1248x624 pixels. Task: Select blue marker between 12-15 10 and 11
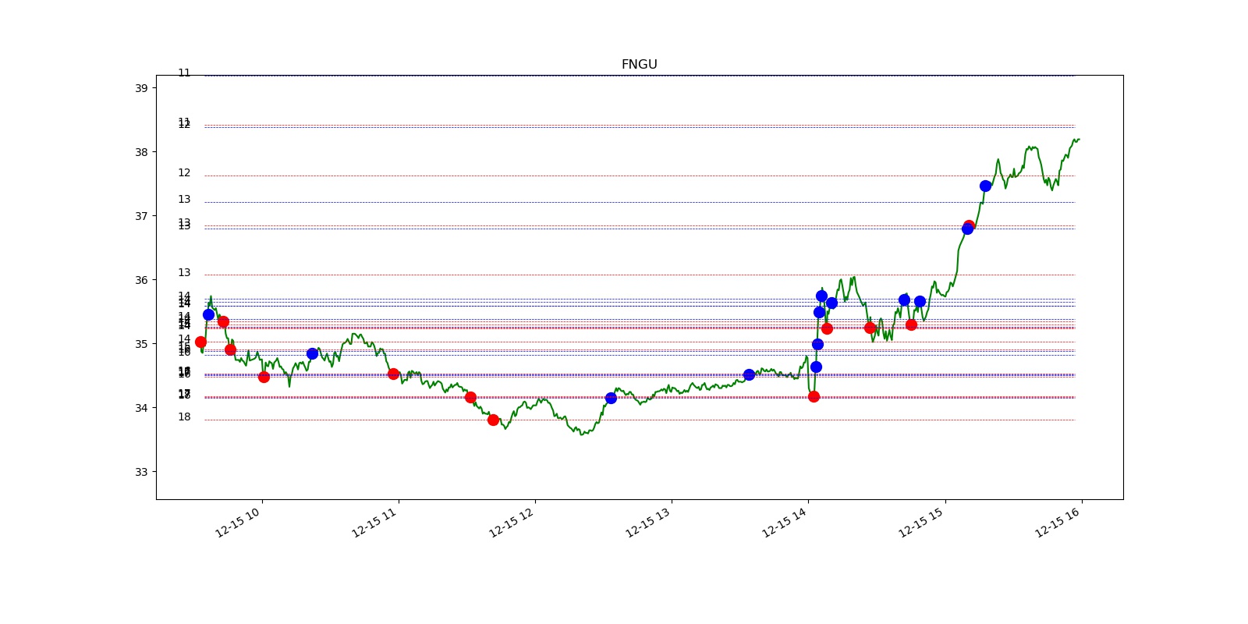(x=312, y=353)
